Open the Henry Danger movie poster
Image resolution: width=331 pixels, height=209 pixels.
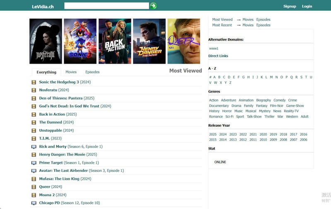pyautogui.click(x=149, y=41)
